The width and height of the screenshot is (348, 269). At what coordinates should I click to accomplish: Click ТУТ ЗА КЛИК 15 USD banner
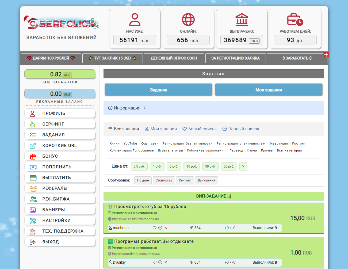(x=113, y=58)
